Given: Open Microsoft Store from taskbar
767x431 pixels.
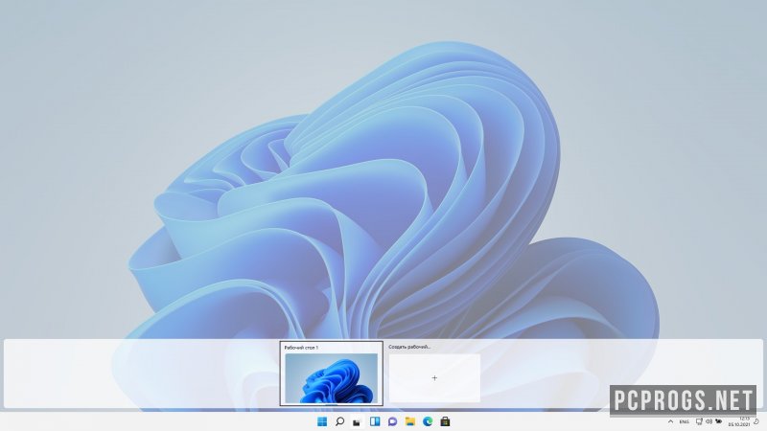Looking at the screenshot, I should coord(445,421).
